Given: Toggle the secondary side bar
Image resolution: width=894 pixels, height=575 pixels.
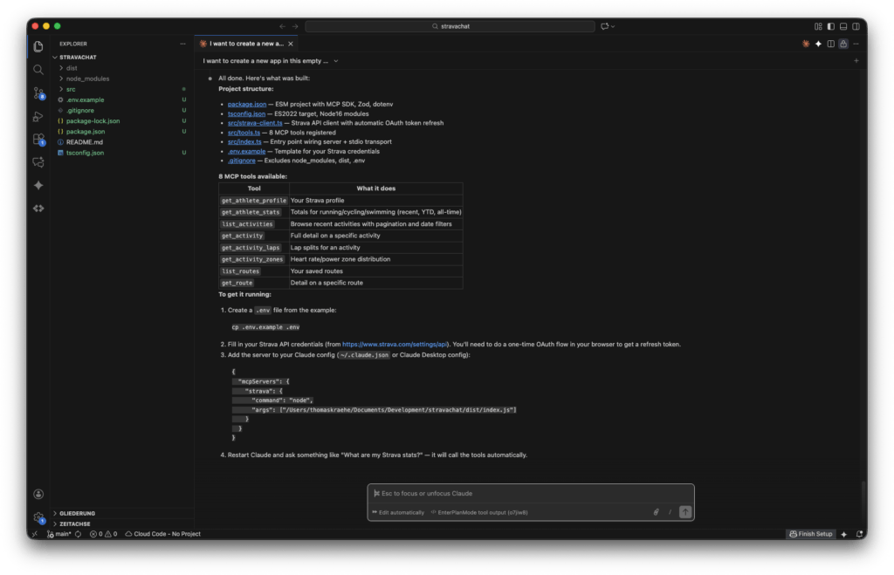Looking at the screenshot, I should [x=856, y=26].
